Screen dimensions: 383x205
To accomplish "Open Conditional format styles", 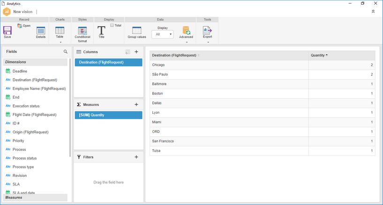I will tap(83, 31).
